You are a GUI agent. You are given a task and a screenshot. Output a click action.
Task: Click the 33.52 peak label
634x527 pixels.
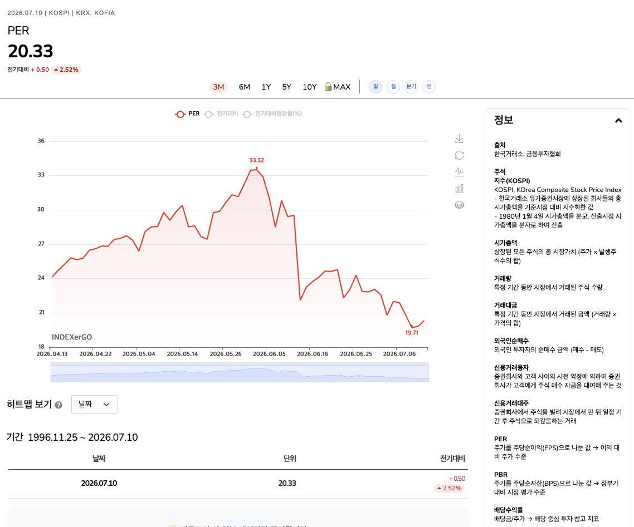[257, 160]
